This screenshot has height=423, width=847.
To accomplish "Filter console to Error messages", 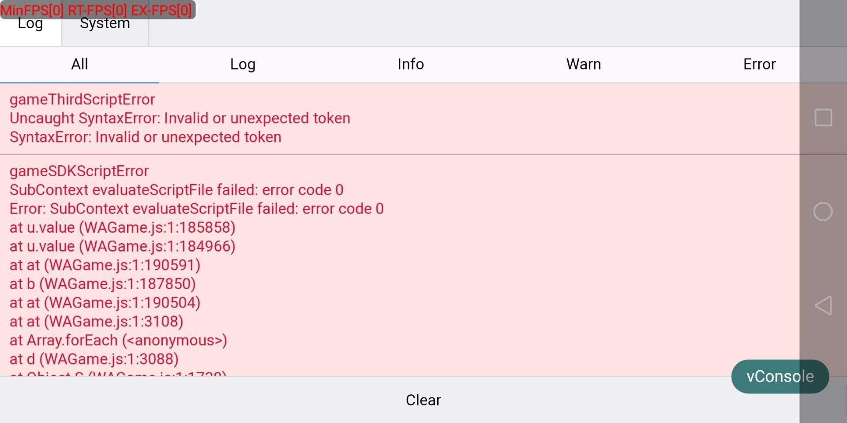I will [x=759, y=64].
